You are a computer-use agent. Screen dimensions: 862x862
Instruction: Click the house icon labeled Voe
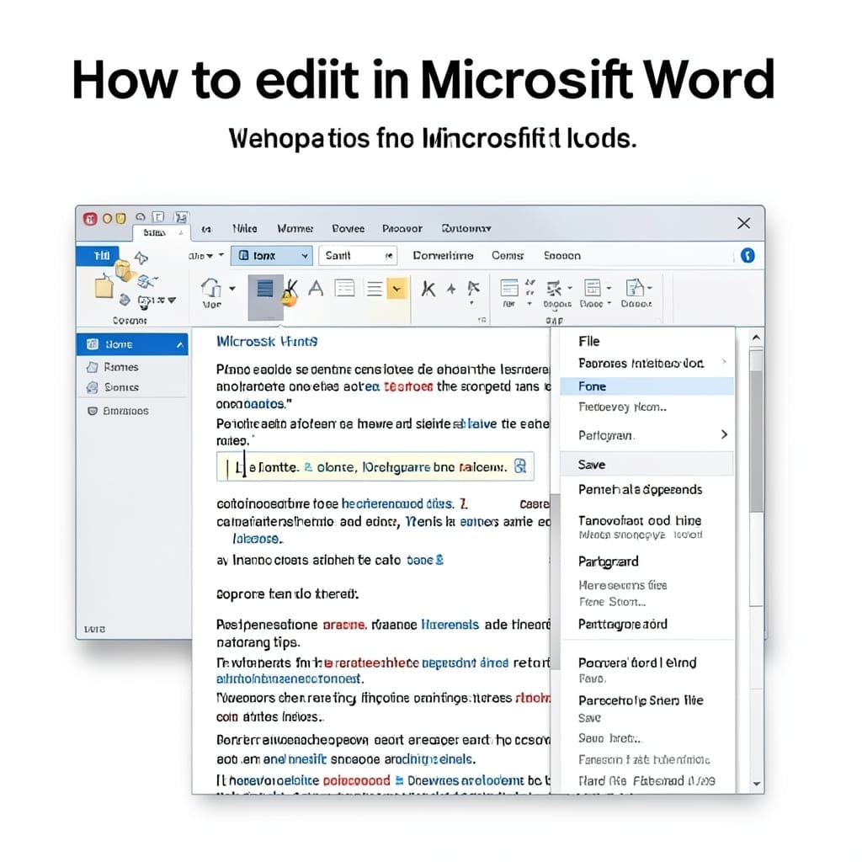click(x=211, y=288)
